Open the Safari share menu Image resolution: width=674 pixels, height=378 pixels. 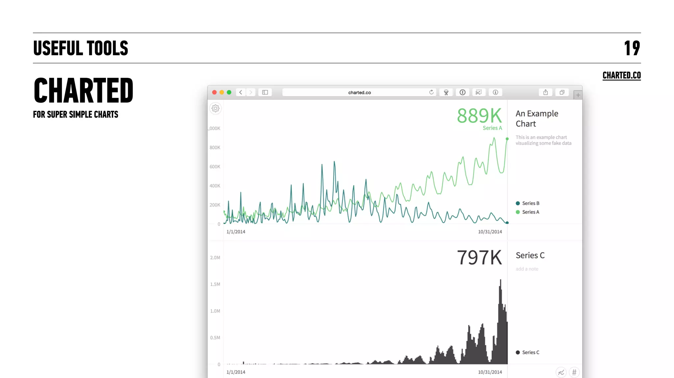(545, 92)
